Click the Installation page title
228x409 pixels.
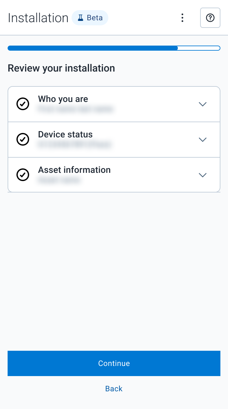coord(38,18)
